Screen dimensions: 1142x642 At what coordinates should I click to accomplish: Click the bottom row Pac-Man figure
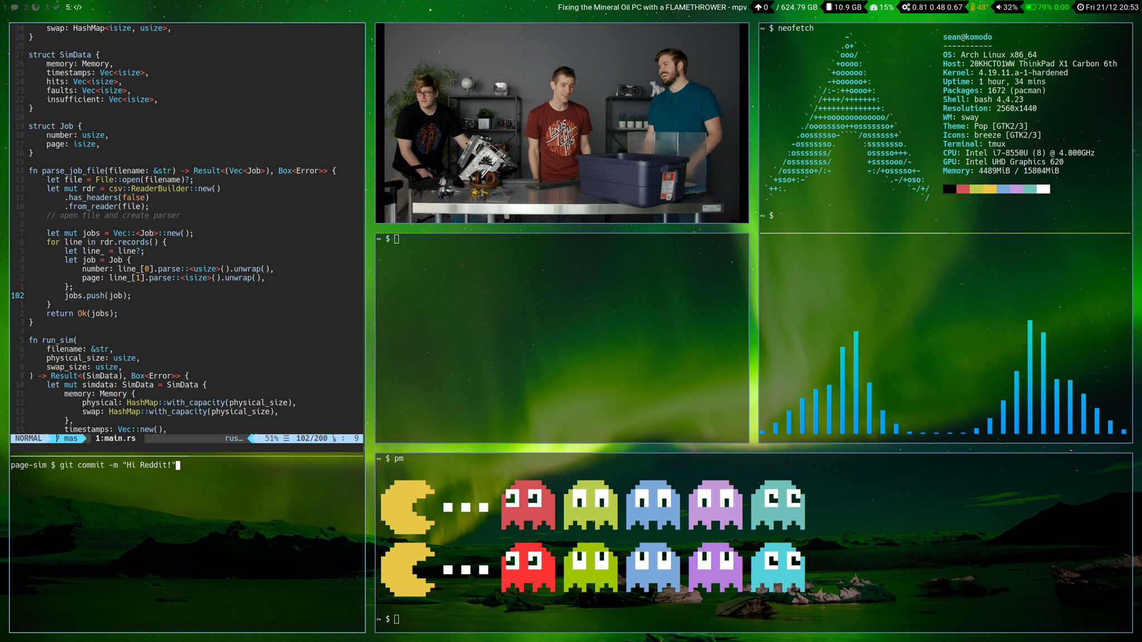tap(408, 570)
